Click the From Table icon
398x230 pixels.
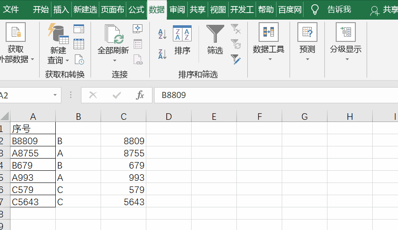[79, 44]
